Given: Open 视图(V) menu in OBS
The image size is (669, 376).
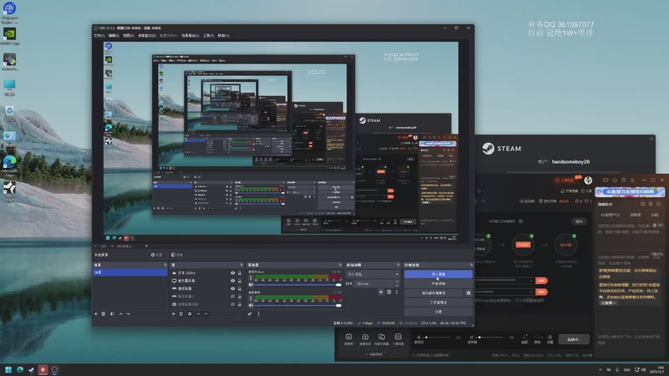Looking at the screenshot, I should click(x=129, y=36).
